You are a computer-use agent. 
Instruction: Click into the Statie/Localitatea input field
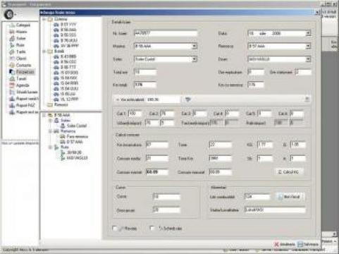(275, 210)
